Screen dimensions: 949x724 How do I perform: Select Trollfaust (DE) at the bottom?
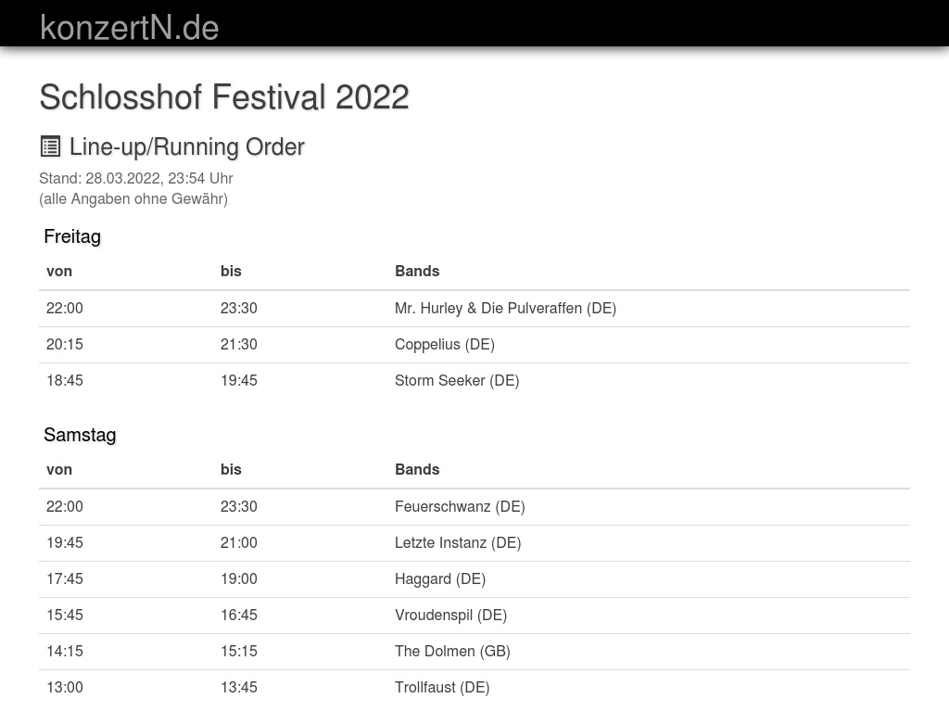pyautogui.click(x=442, y=687)
